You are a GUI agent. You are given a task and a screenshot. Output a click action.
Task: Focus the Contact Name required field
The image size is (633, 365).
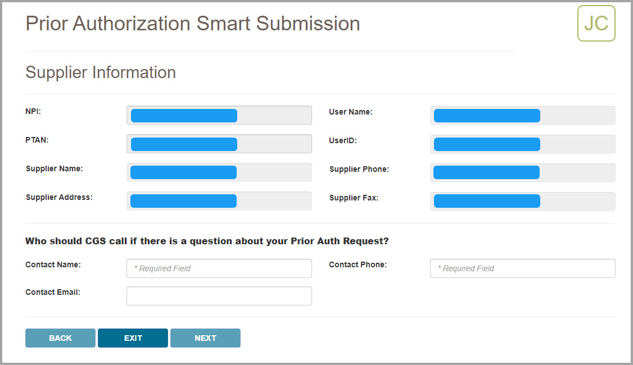(x=219, y=268)
